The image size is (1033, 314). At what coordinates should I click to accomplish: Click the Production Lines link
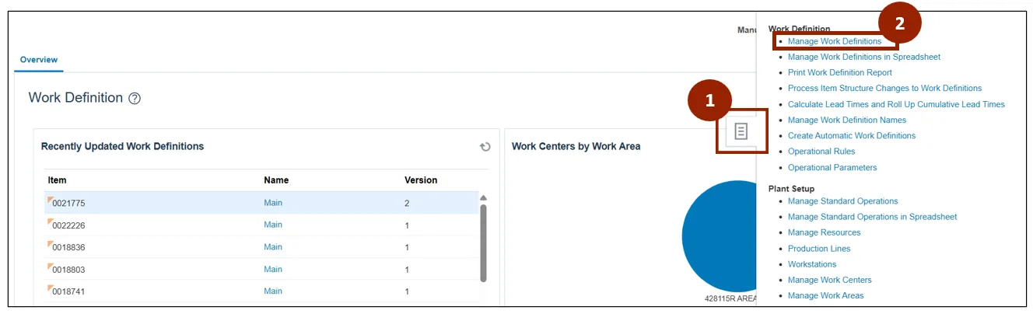coord(818,249)
